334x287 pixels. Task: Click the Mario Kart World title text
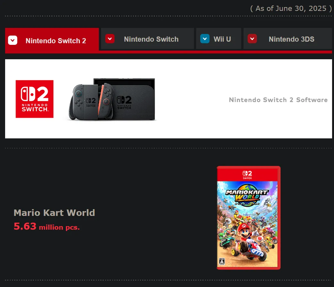[x=54, y=213]
